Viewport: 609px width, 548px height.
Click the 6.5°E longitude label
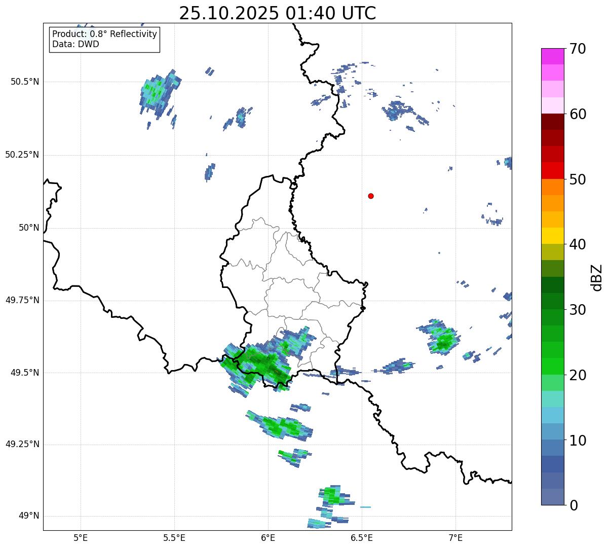[x=362, y=537]
